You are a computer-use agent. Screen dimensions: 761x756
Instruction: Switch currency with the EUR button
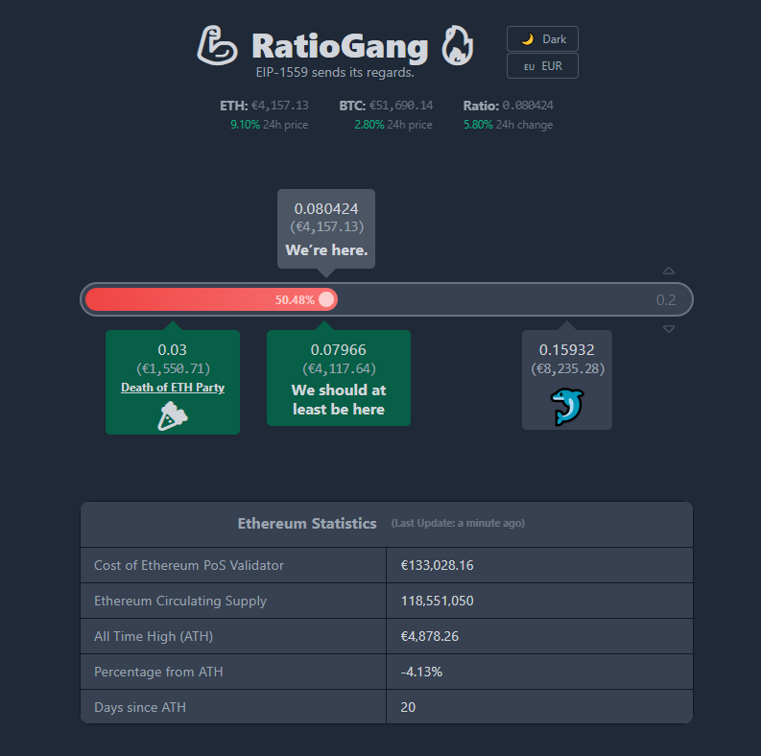[x=542, y=65]
